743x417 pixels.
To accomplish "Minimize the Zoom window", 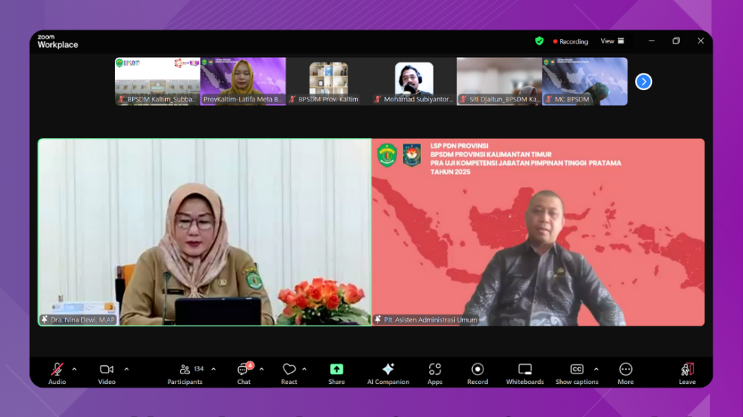I will pyautogui.click(x=651, y=41).
